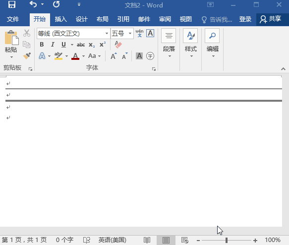This screenshot has height=245, width=289.
Task: Decrease font size with smaller A
Action: click(x=125, y=56)
